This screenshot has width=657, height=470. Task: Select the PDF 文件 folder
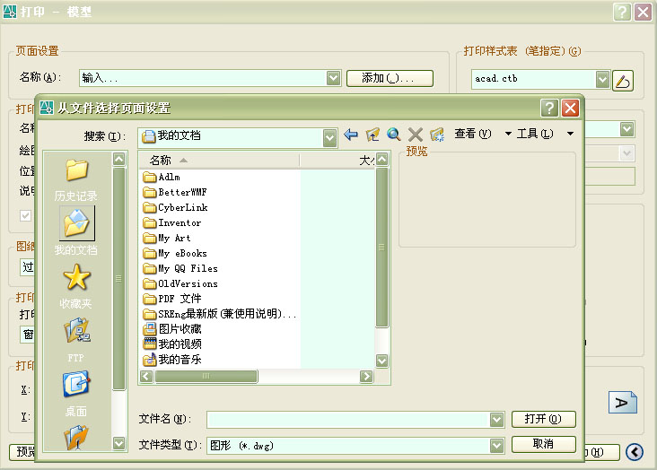(172, 299)
